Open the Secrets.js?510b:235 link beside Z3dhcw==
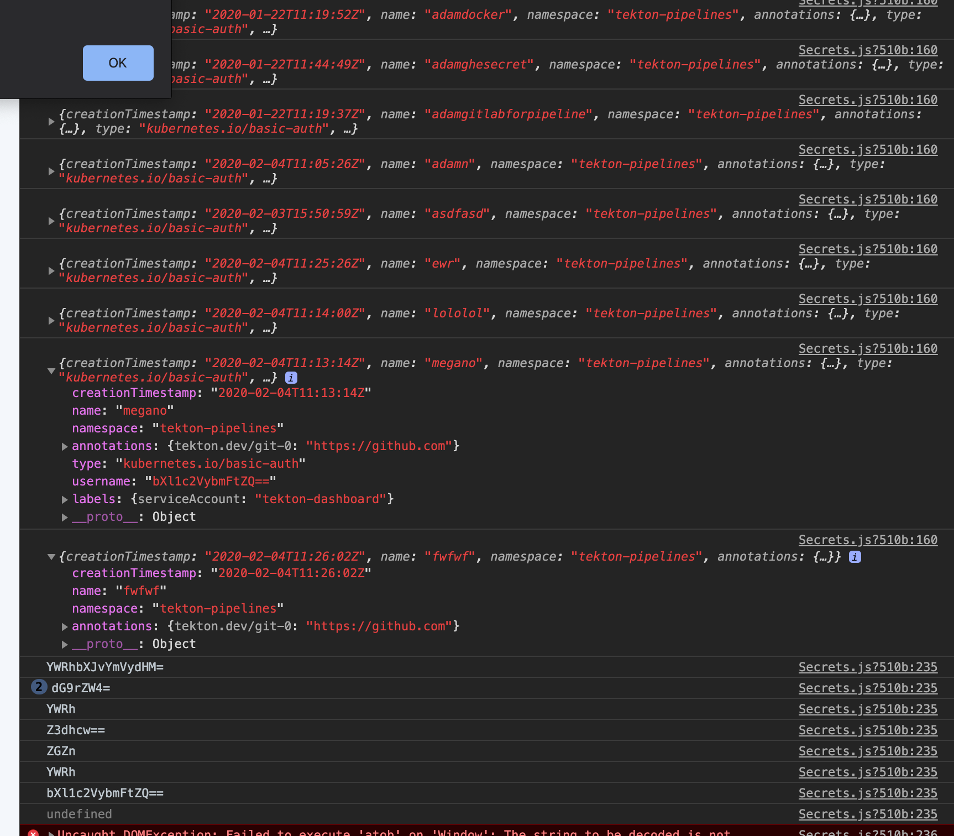Viewport: 954px width, 836px height. (x=868, y=730)
